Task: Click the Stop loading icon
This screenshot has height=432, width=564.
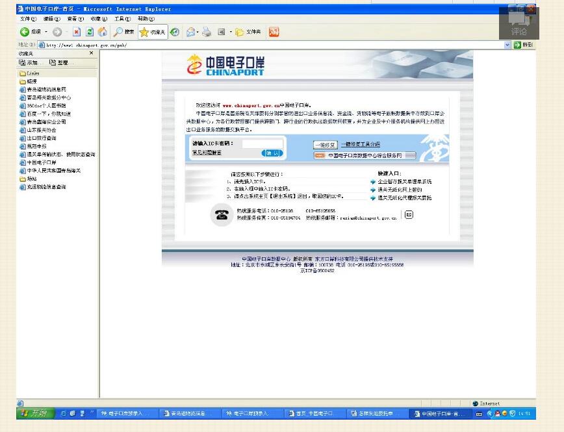Action: [x=77, y=32]
